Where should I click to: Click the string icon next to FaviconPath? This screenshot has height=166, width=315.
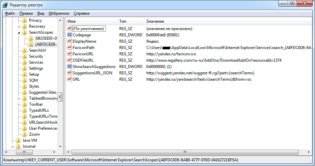(x=69, y=48)
